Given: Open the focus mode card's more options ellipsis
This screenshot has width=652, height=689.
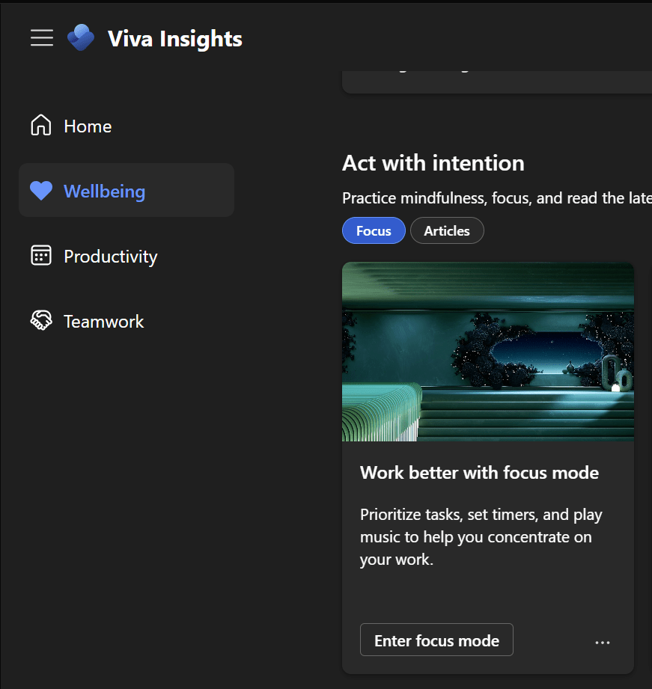Looking at the screenshot, I should point(603,642).
